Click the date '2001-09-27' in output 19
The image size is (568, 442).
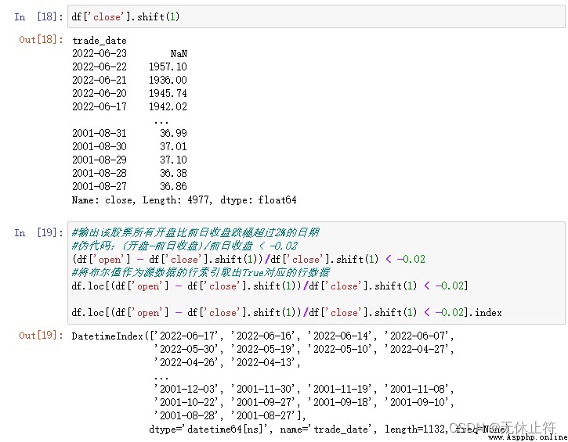click(264, 402)
